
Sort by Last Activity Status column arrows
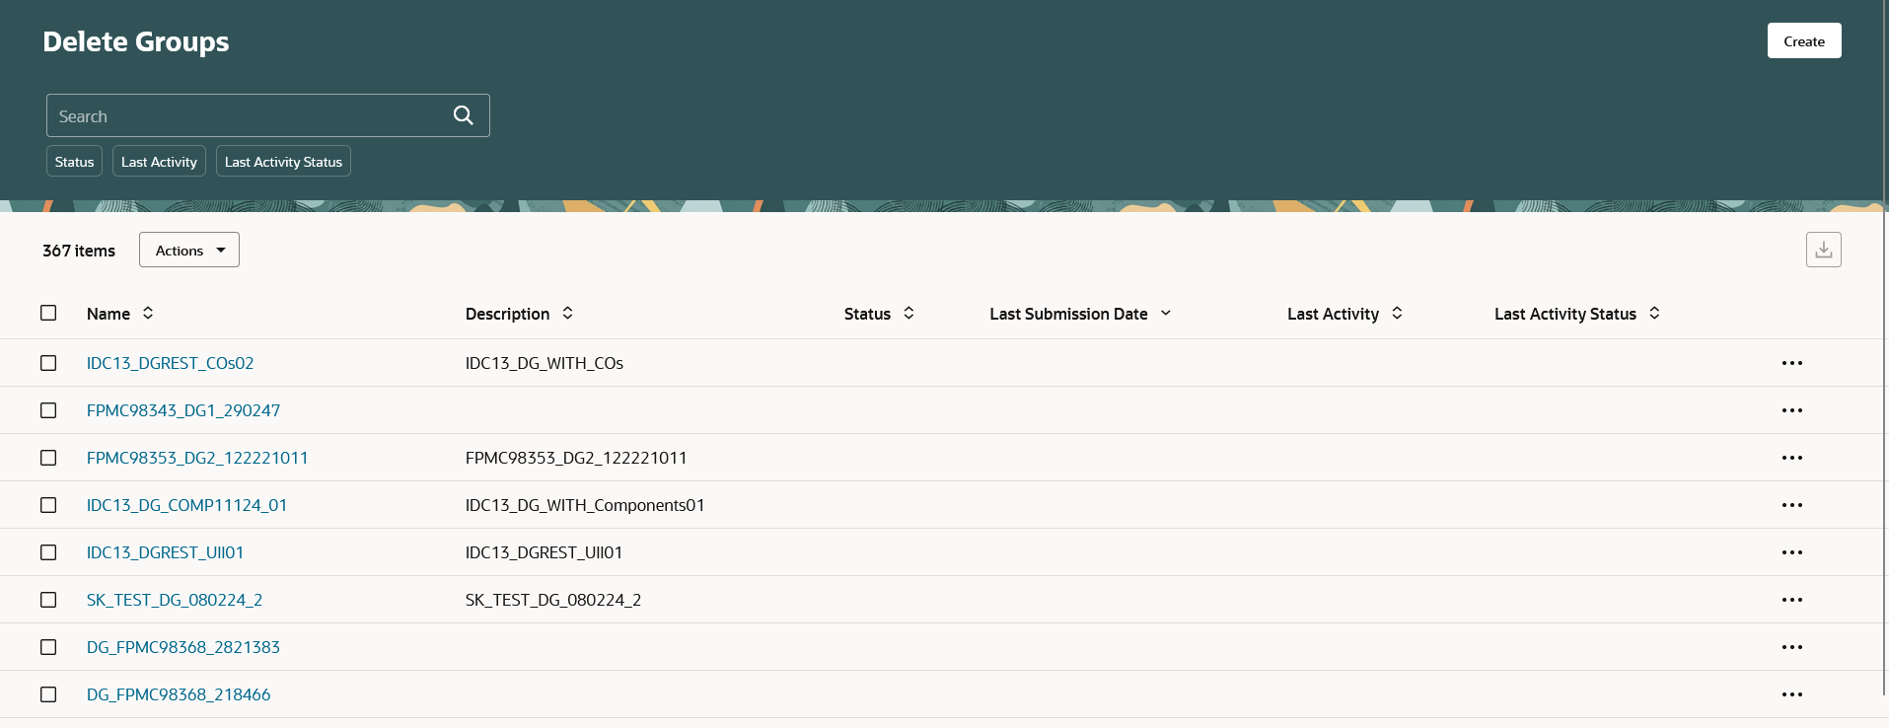click(1654, 313)
